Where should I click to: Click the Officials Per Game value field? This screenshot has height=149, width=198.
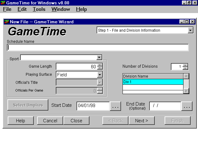click(x=77, y=91)
